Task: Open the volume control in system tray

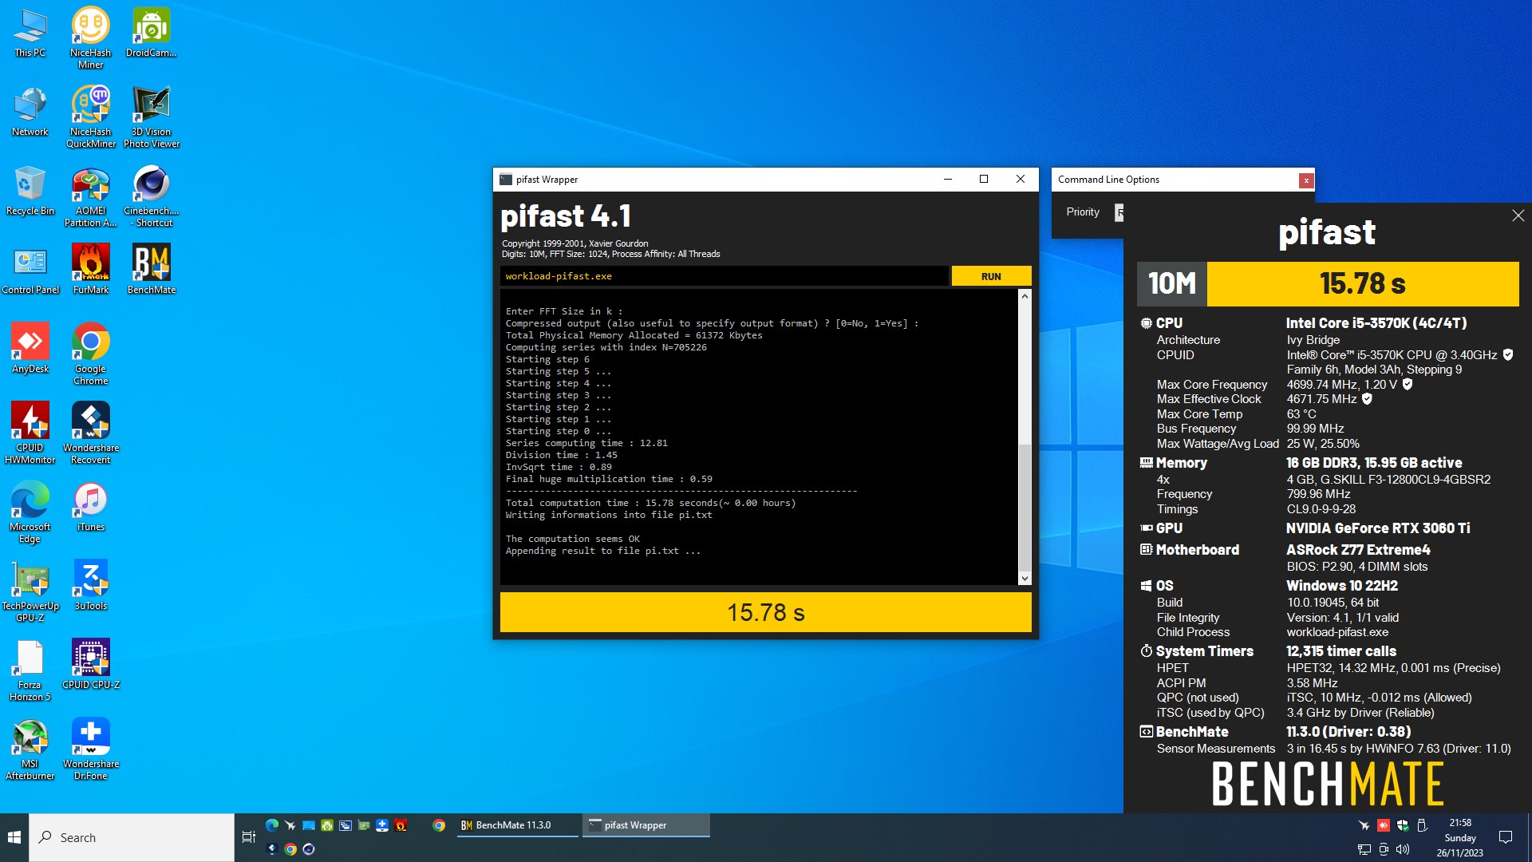Action: click(1403, 849)
